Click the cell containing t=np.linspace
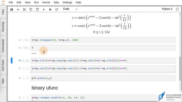Viewport: 182px width, 102px height. (x=103, y=40)
